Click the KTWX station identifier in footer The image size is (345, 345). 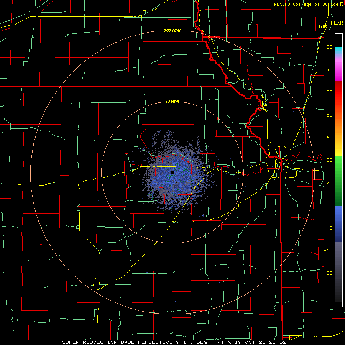(x=224, y=342)
